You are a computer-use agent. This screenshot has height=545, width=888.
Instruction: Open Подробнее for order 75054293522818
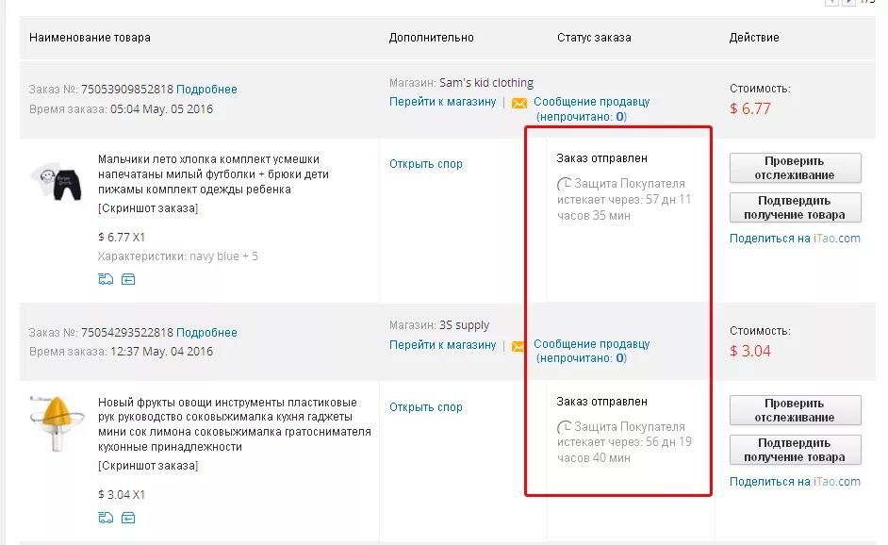pyautogui.click(x=206, y=333)
